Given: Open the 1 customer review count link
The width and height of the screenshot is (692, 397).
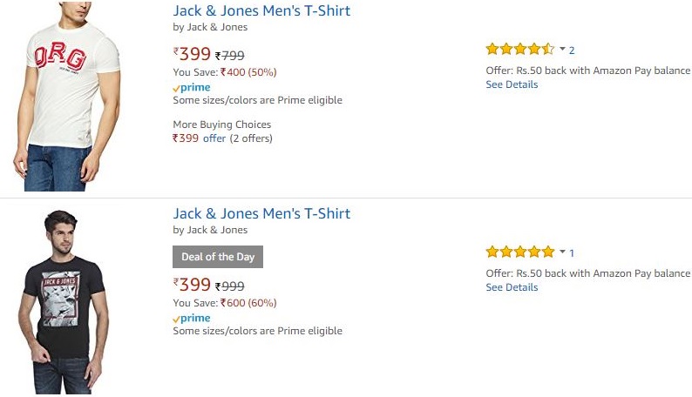Looking at the screenshot, I should [572, 253].
